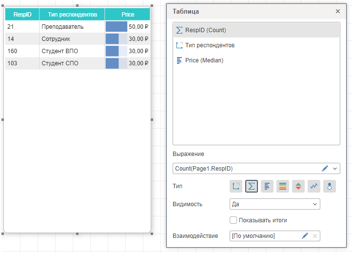The width and height of the screenshot is (352, 253).
Task: Click the Price column header
Action: point(128,15)
